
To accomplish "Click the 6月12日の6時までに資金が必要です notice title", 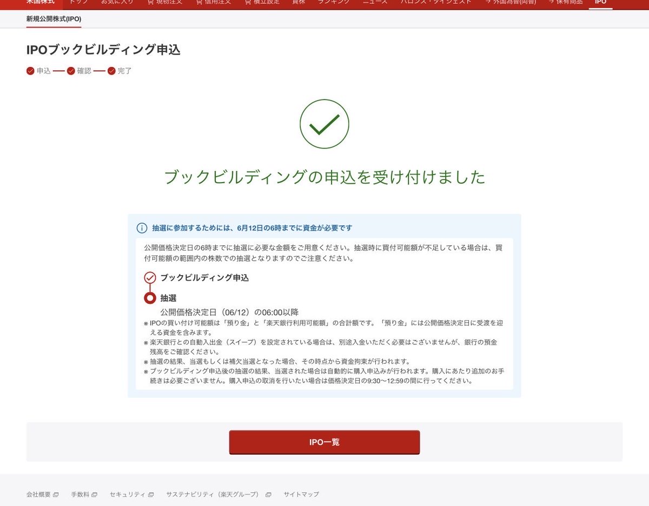I will coord(252,228).
